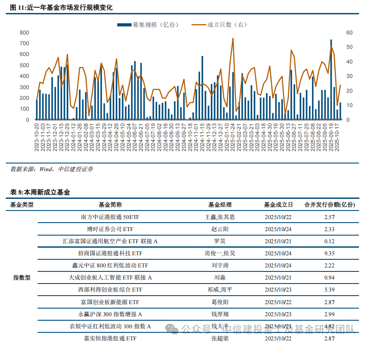Select legend label 成立只数（右）
The width and height of the screenshot is (367, 344).
point(227,25)
